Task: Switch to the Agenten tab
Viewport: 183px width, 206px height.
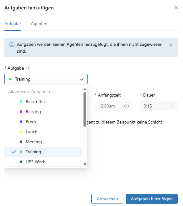Action: 39,24
